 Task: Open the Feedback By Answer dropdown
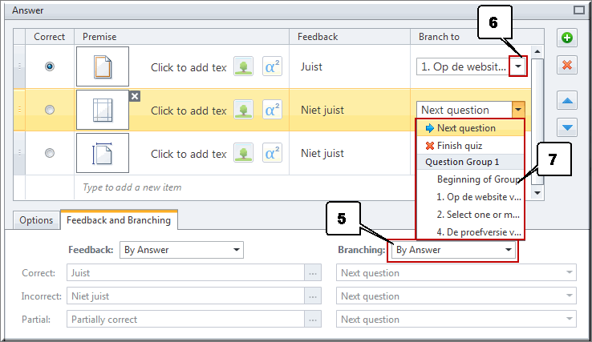click(181, 250)
